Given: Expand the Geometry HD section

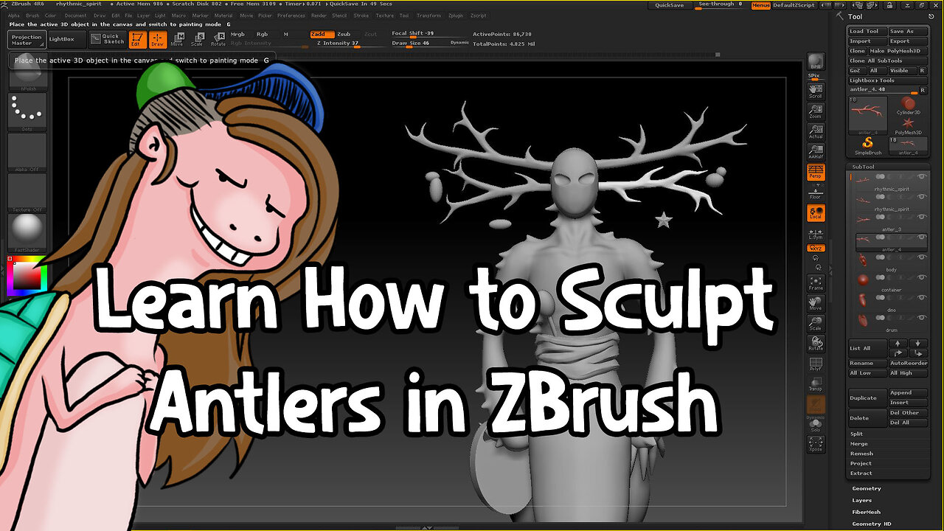Looking at the screenshot, I should click(871, 524).
